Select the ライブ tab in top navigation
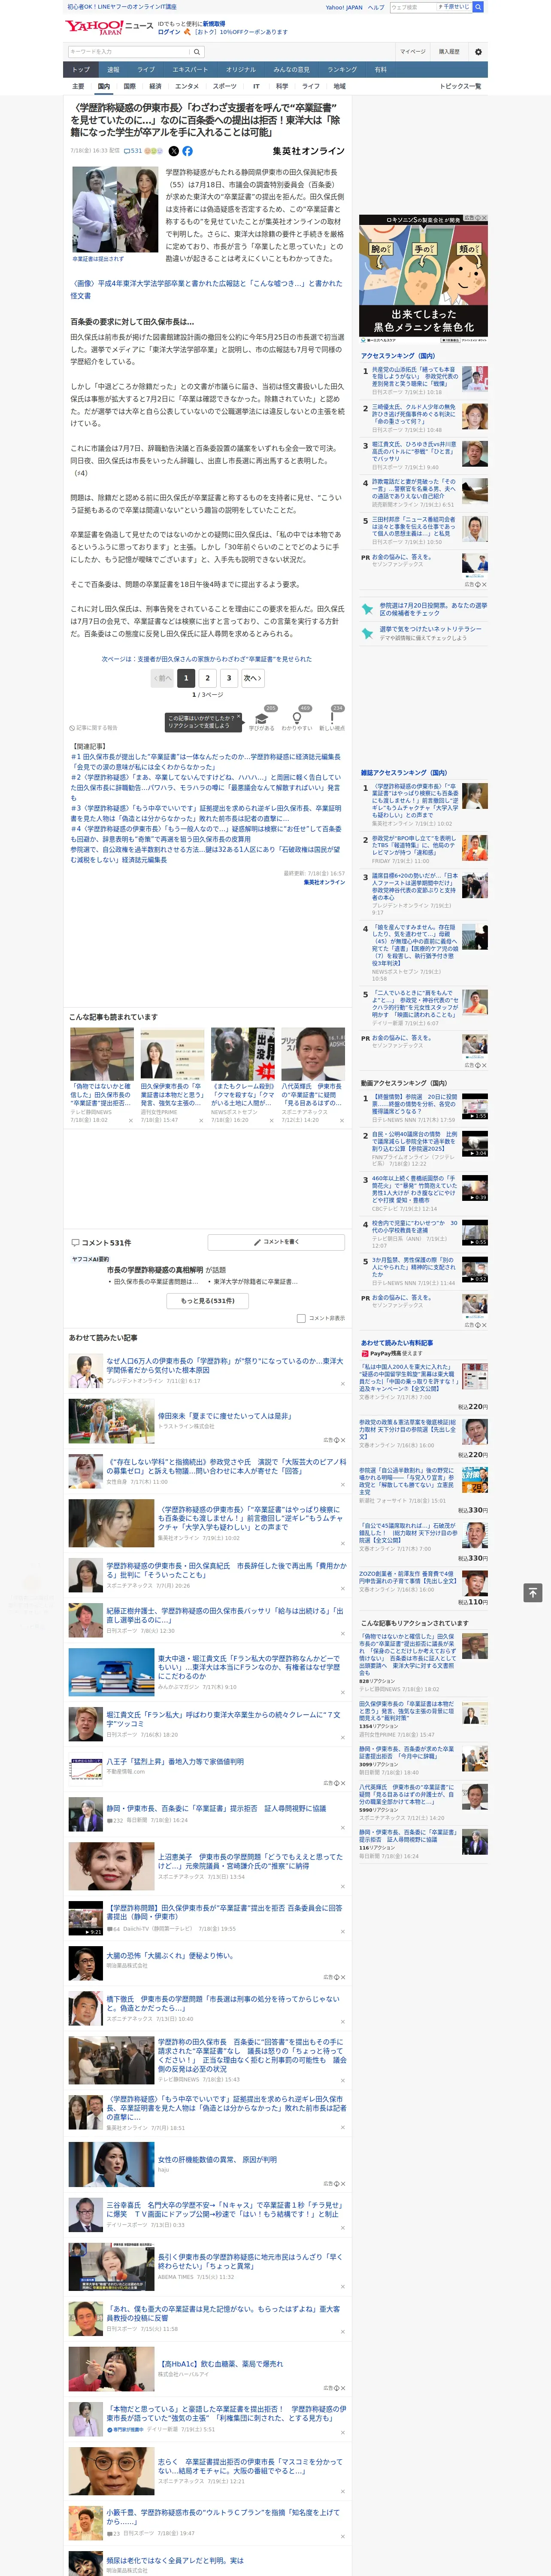Image resolution: width=551 pixels, height=2576 pixels. click(x=146, y=70)
